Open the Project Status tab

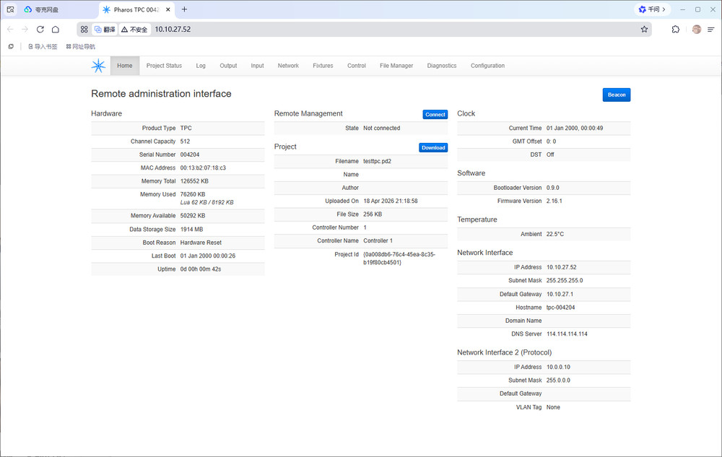164,66
